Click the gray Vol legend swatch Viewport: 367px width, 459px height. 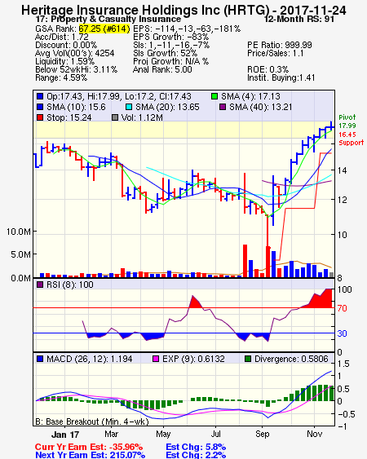click(x=115, y=117)
